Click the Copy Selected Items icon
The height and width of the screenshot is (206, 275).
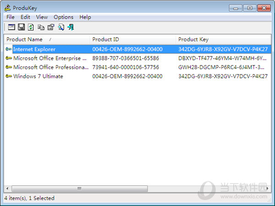(x=41, y=27)
